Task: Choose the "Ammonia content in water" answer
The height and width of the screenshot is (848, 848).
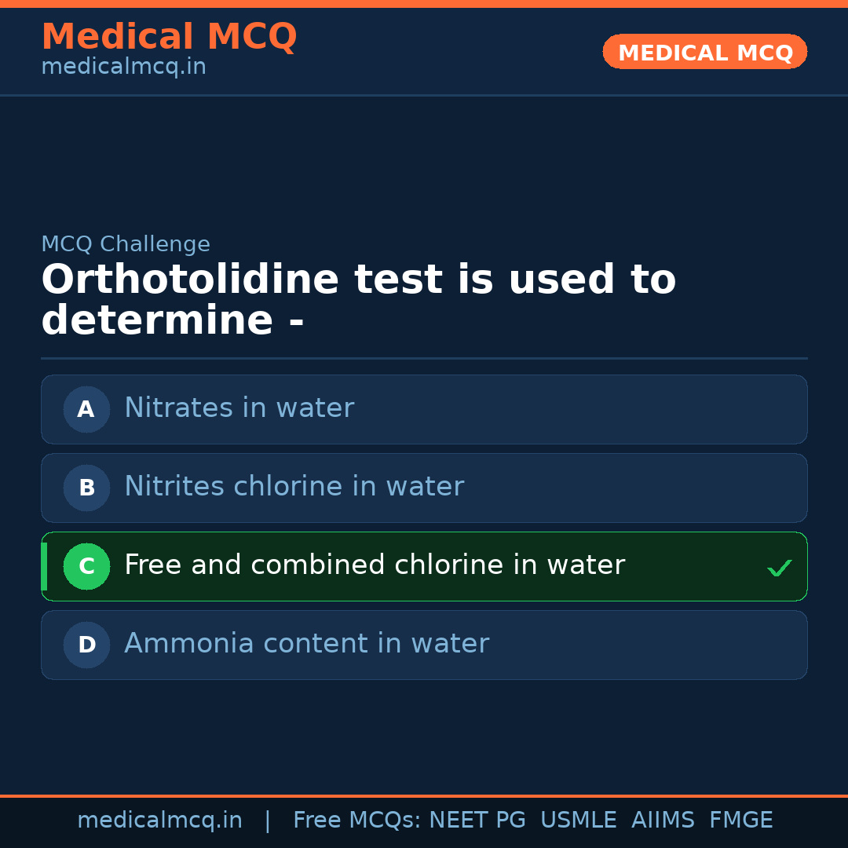Action: click(x=306, y=644)
